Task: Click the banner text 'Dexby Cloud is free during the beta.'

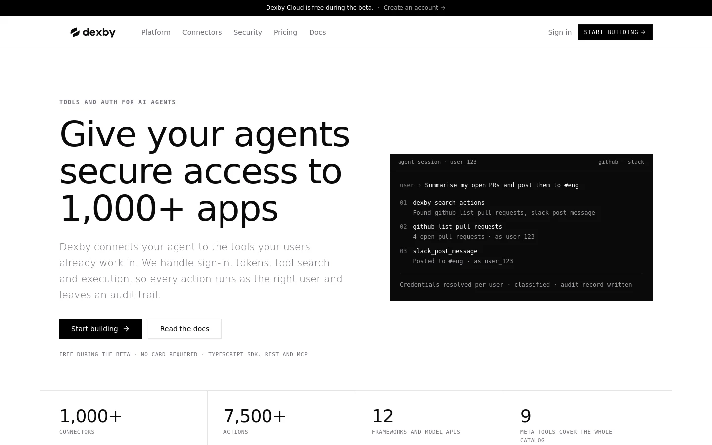Action: point(319,8)
